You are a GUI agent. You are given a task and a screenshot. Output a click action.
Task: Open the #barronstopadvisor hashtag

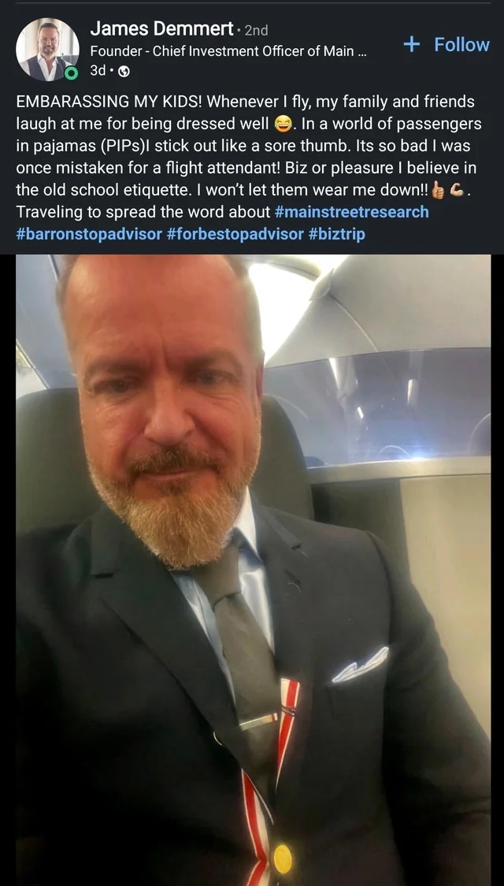click(89, 234)
